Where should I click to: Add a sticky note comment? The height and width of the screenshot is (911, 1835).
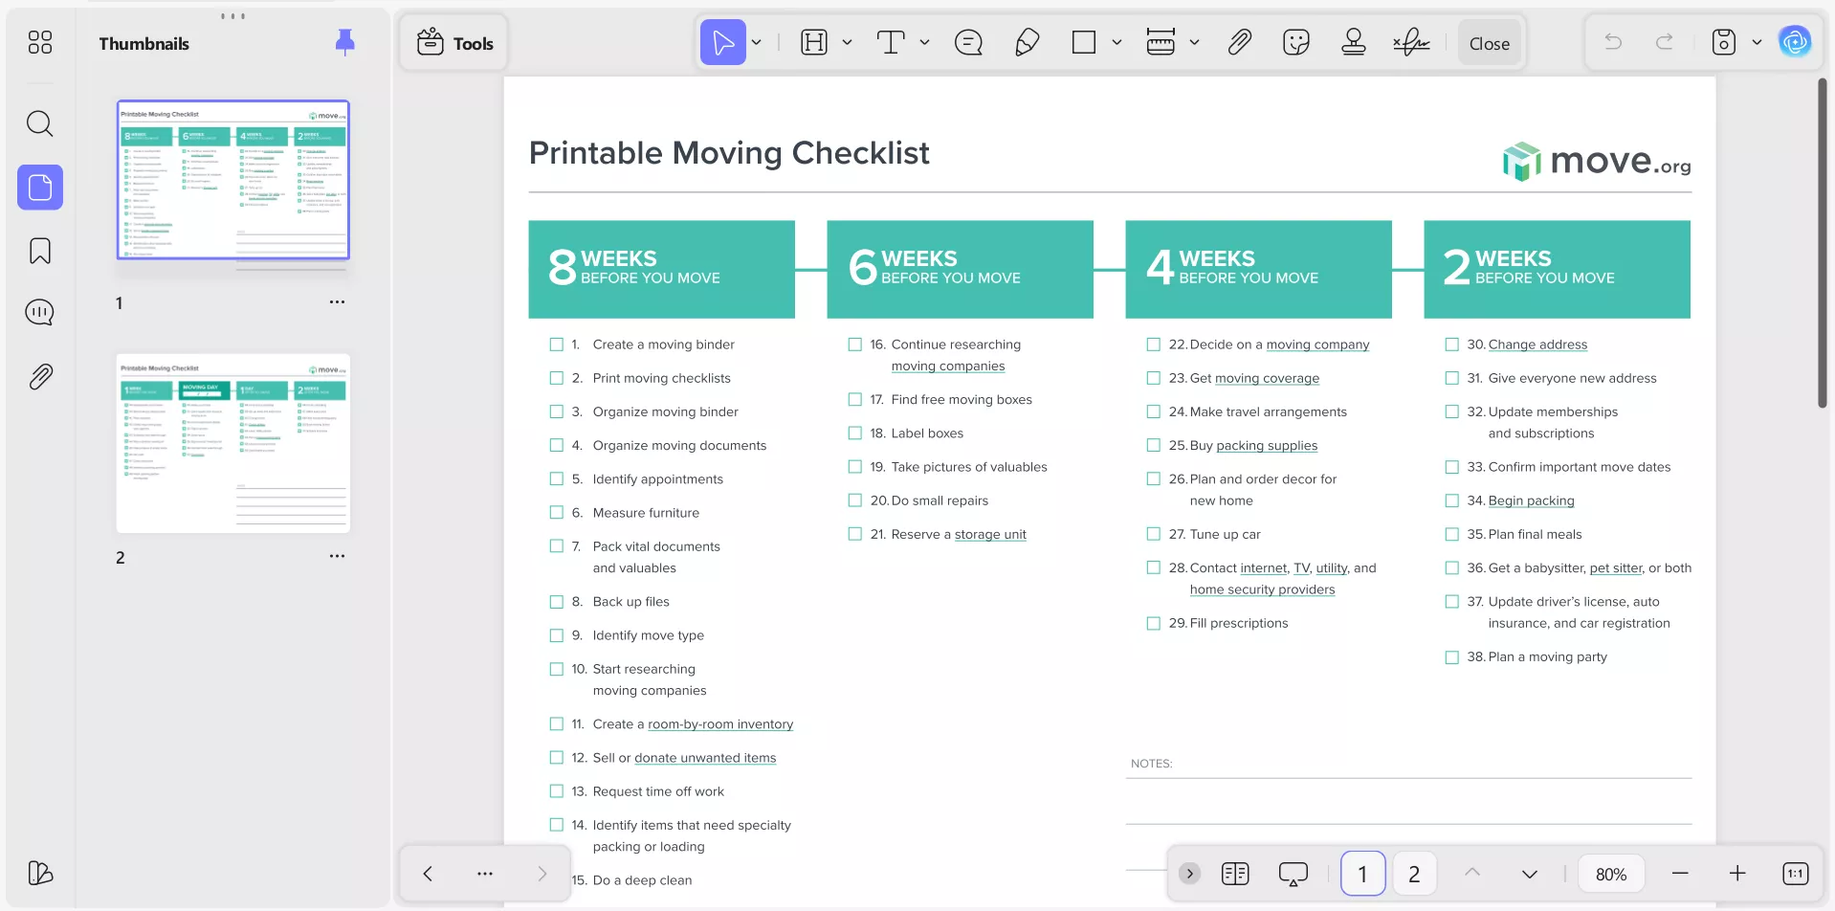tap(968, 42)
